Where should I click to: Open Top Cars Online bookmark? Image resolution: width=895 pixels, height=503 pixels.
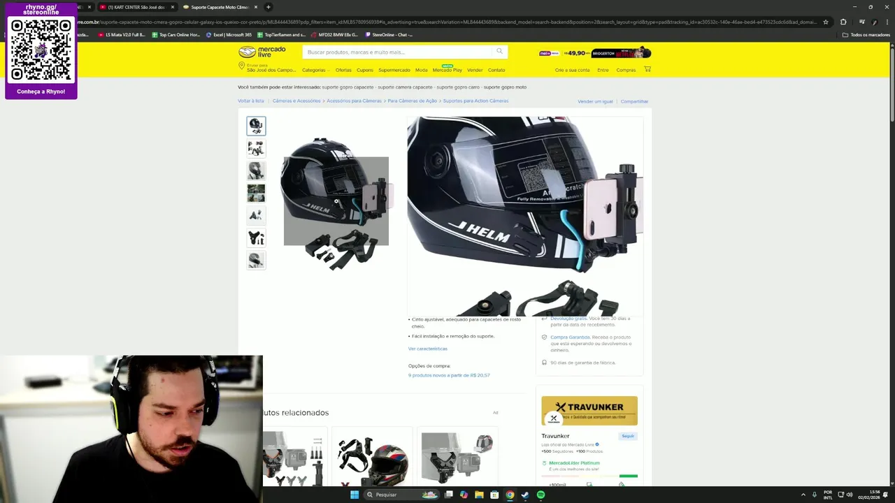point(176,34)
